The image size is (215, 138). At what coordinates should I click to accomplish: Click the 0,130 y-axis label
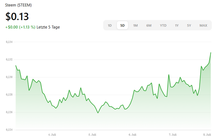point(9,77)
